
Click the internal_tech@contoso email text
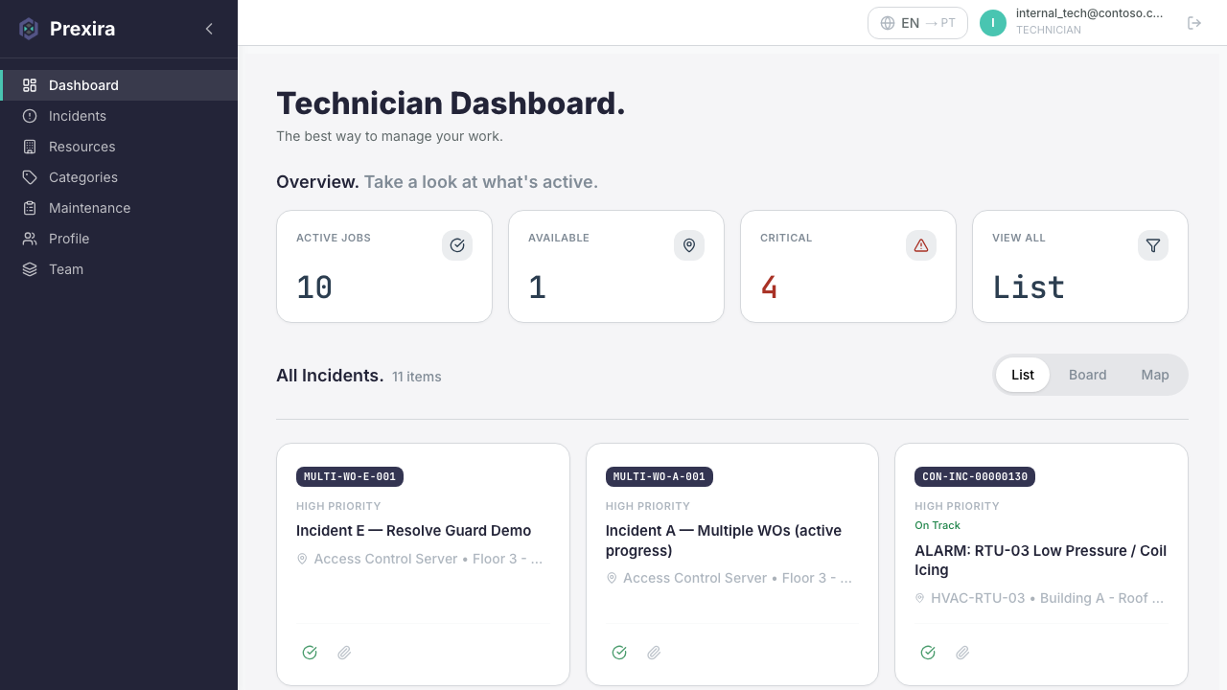click(1089, 13)
